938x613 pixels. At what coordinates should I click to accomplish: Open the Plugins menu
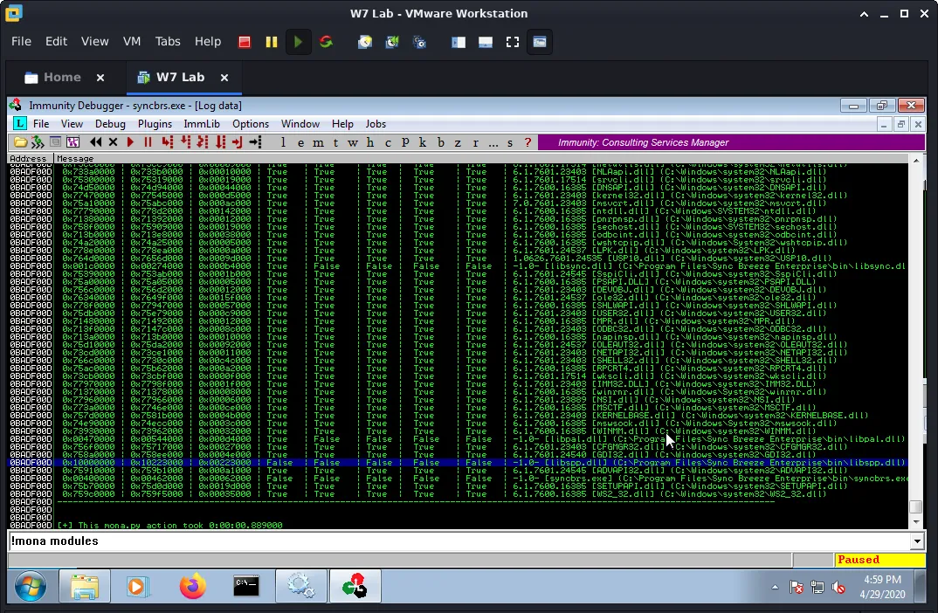[x=155, y=124]
